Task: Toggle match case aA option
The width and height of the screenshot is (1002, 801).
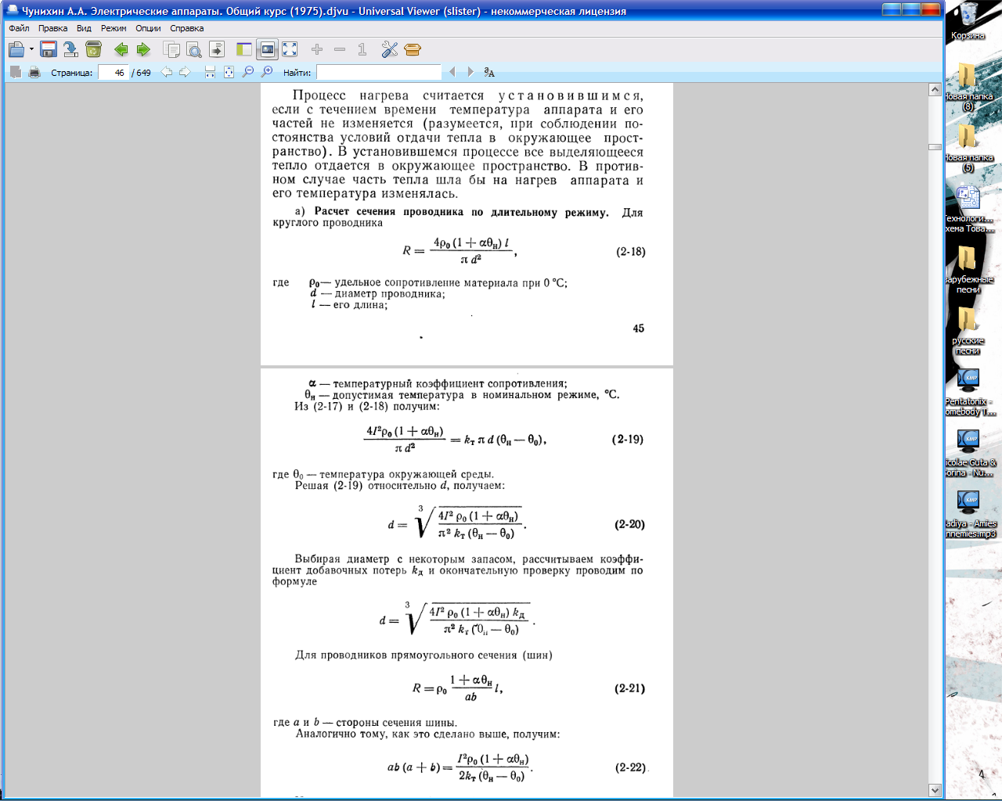Action: 489,72
